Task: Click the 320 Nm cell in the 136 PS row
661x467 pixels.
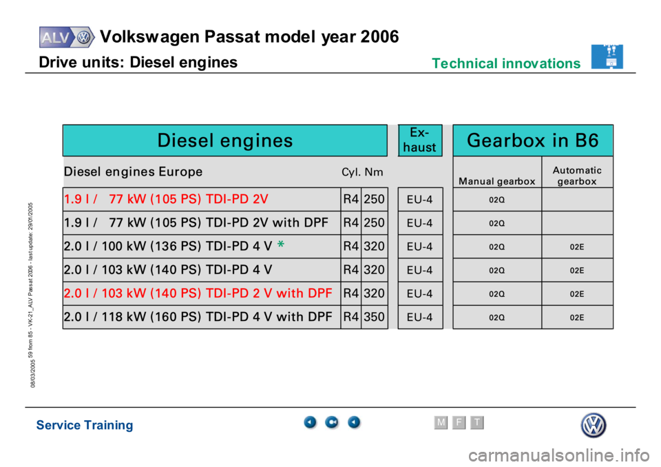Action: point(375,247)
